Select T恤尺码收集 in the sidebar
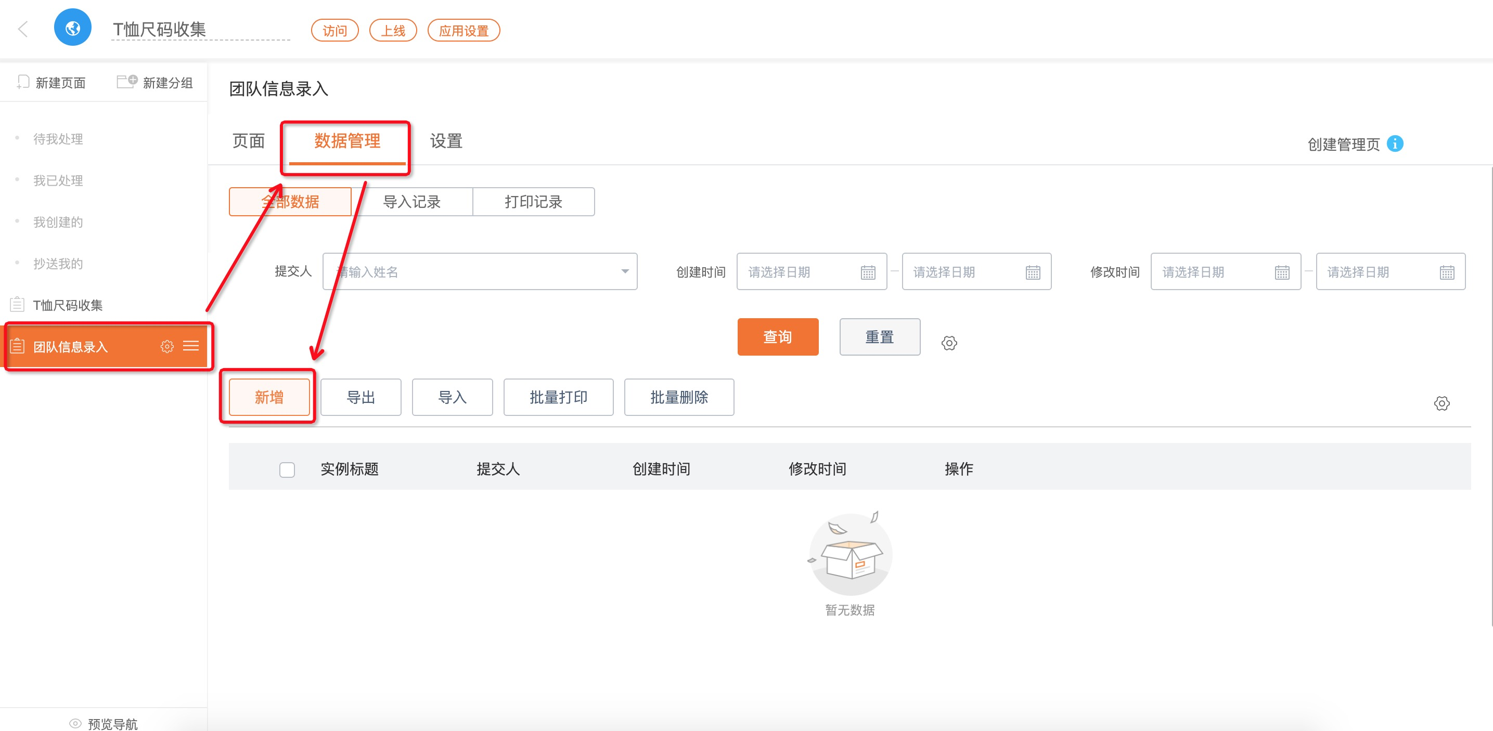Viewport: 1493px width, 731px height. coord(68,305)
